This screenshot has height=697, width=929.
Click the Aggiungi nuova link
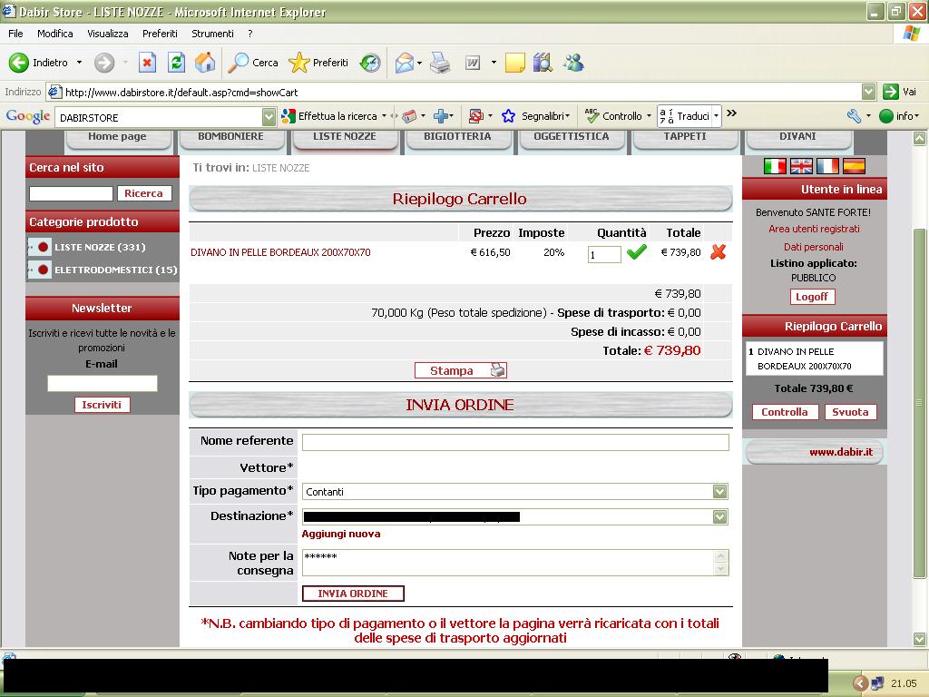pyautogui.click(x=341, y=534)
